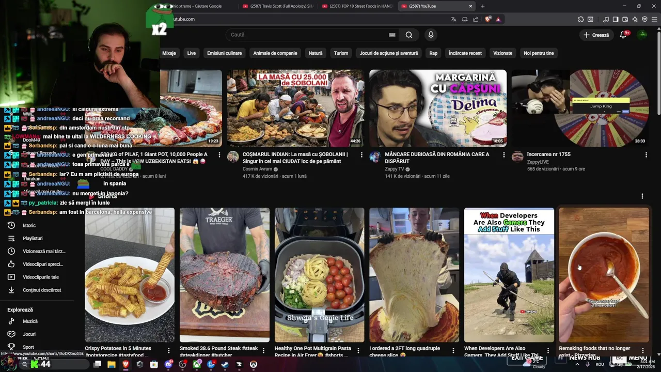The image size is (661, 372).
Task: Open the Crispy Potatoes short
Action: [130, 275]
